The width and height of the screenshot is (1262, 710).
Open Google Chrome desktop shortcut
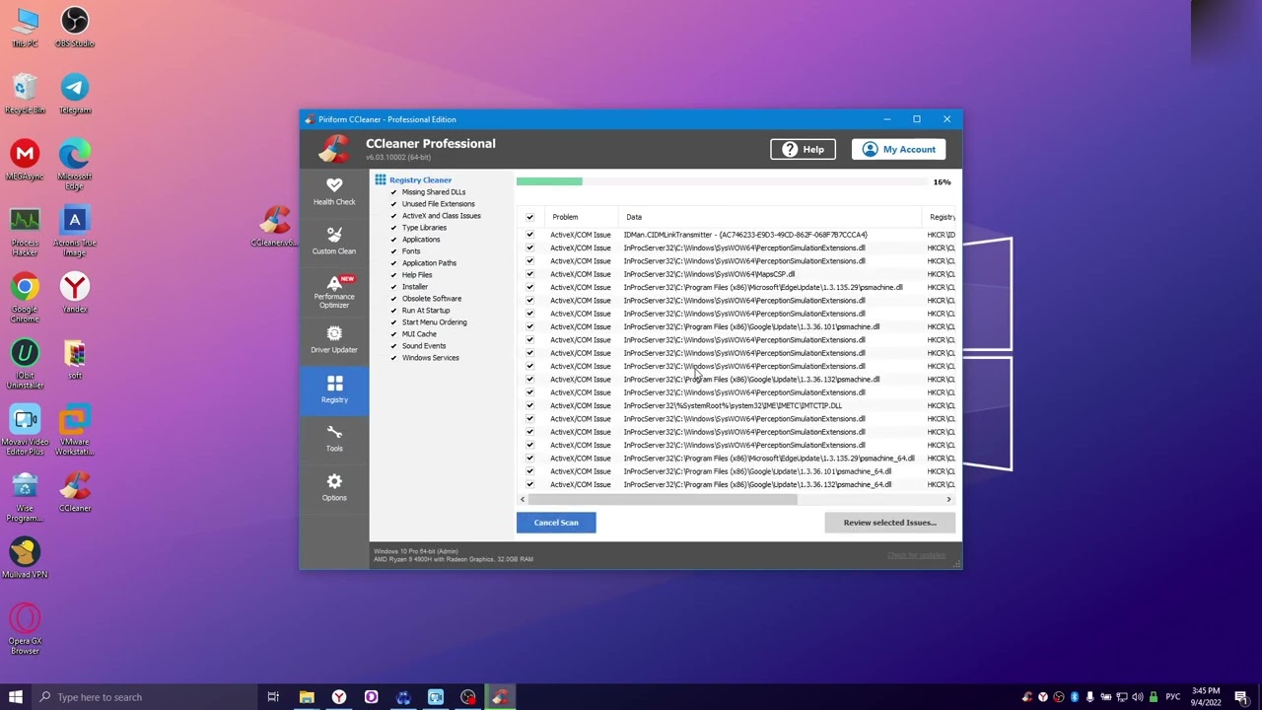[x=25, y=297]
